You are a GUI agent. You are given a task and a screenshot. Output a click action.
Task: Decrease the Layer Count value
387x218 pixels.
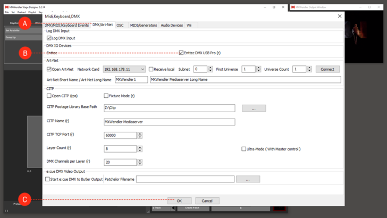tap(140, 150)
